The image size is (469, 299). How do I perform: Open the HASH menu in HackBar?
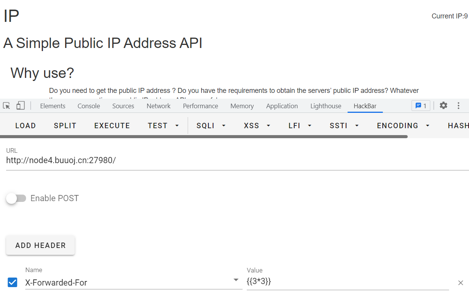(x=458, y=126)
